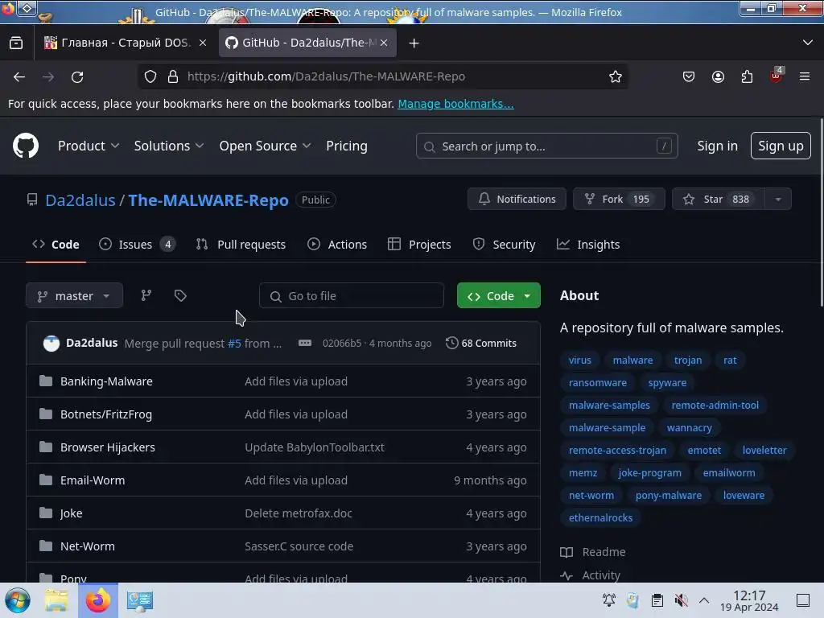824x618 pixels.
Task: Expand the hidden tray icons arrow
Action: click(704, 600)
